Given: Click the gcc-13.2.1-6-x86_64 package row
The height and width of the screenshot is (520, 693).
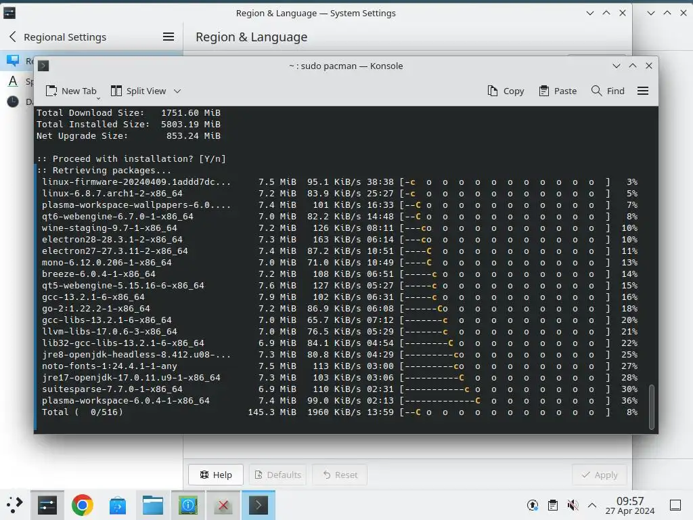Looking at the screenshot, I should tap(340, 297).
